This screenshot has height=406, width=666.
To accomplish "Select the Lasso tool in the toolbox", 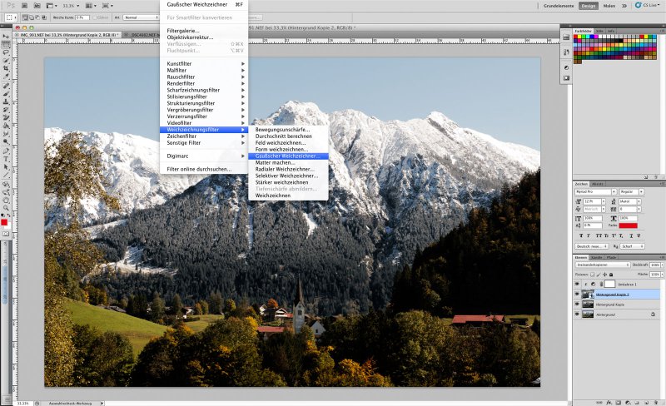I will [x=6, y=50].
